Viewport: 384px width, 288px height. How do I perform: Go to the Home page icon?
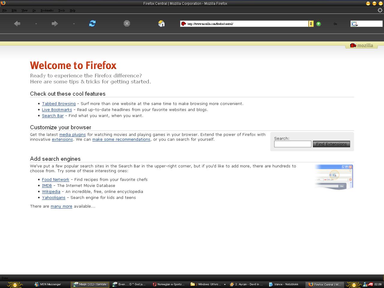pyautogui.click(x=161, y=23)
